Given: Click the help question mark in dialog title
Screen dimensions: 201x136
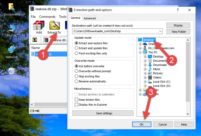Looking at the screenshot, I should pyautogui.click(x=178, y=10).
